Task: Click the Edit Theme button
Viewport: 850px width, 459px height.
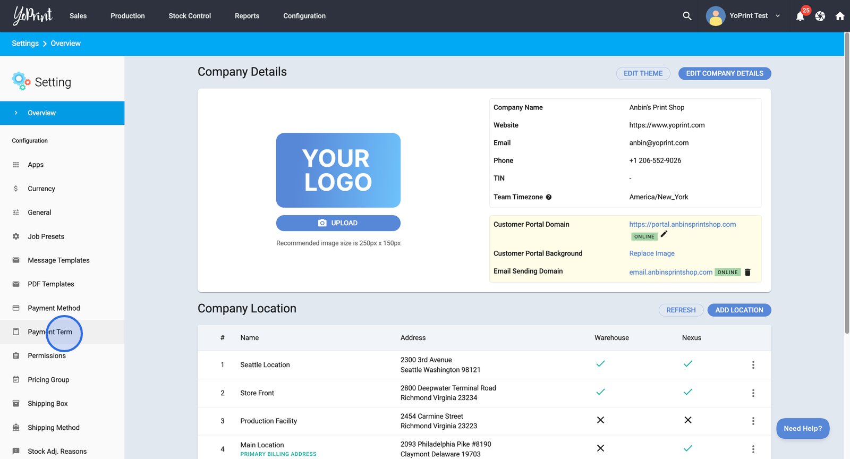Action: (643, 73)
